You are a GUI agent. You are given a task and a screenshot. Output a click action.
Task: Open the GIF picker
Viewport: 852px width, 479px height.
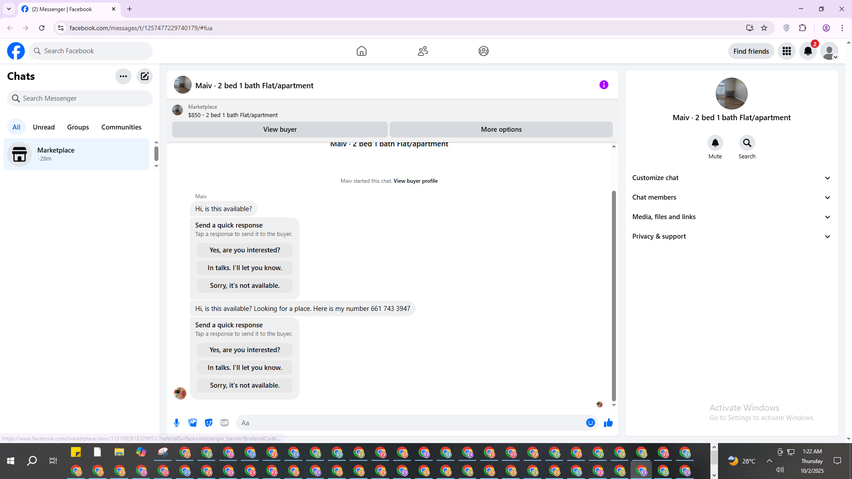[225, 423]
